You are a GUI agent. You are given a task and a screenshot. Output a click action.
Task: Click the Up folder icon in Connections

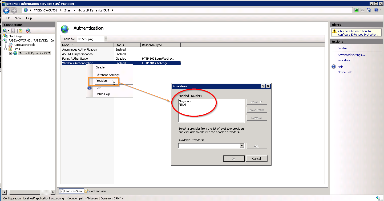[x=21, y=31]
